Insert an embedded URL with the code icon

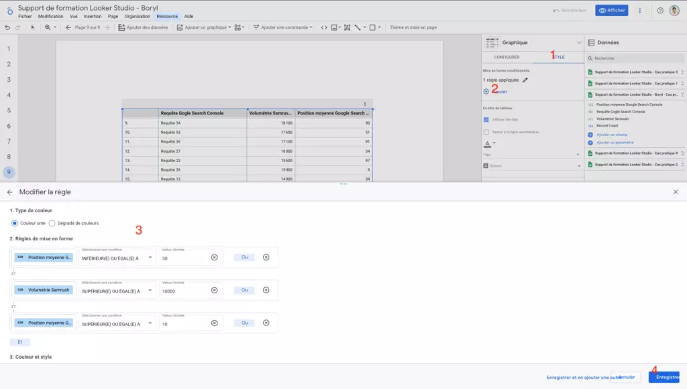[x=324, y=27]
